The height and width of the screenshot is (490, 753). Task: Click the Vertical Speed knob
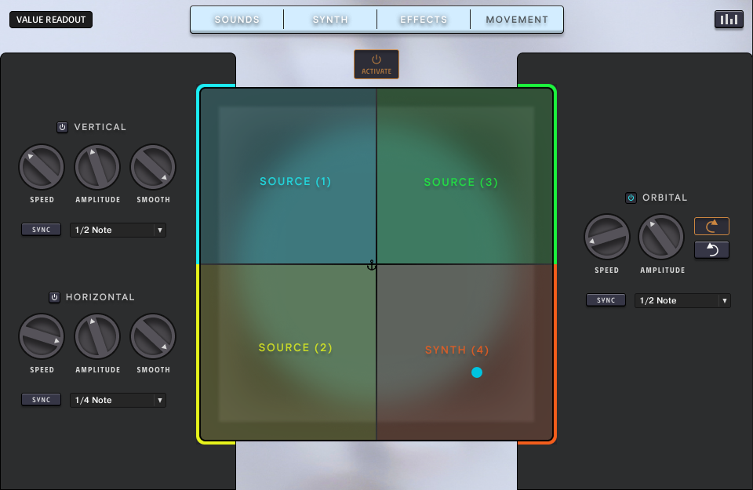42,167
